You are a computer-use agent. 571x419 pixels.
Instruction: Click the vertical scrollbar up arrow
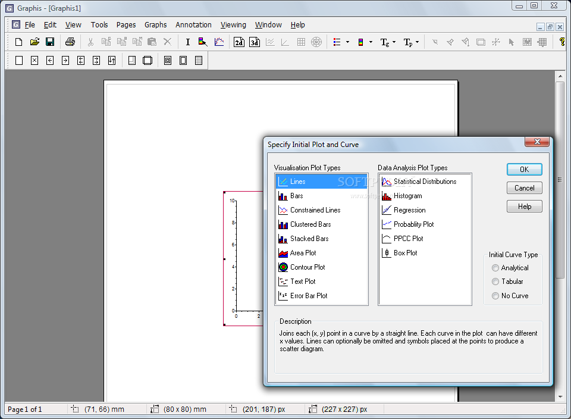click(x=560, y=77)
